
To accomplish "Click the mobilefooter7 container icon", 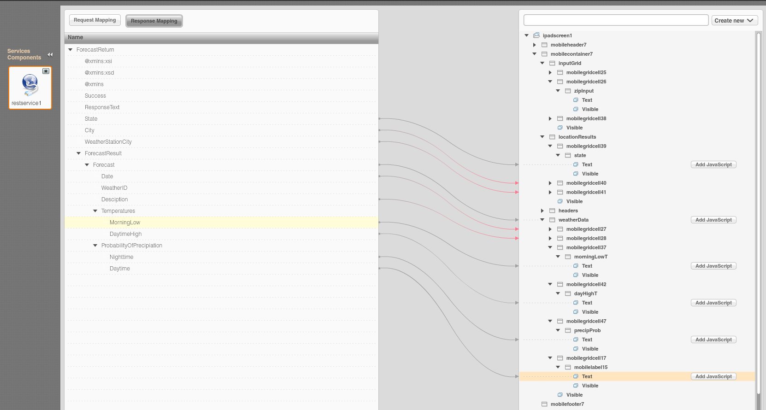I will 544,404.
